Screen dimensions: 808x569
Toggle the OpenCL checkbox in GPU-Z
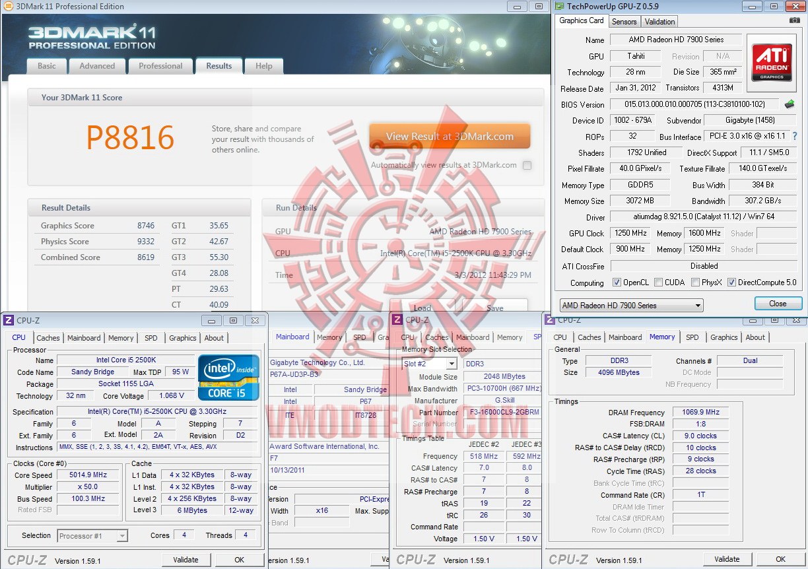click(x=617, y=283)
